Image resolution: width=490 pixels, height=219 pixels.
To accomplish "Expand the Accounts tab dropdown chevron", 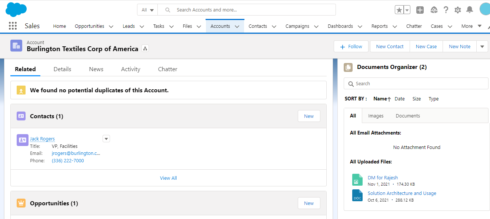I will pyautogui.click(x=237, y=26).
